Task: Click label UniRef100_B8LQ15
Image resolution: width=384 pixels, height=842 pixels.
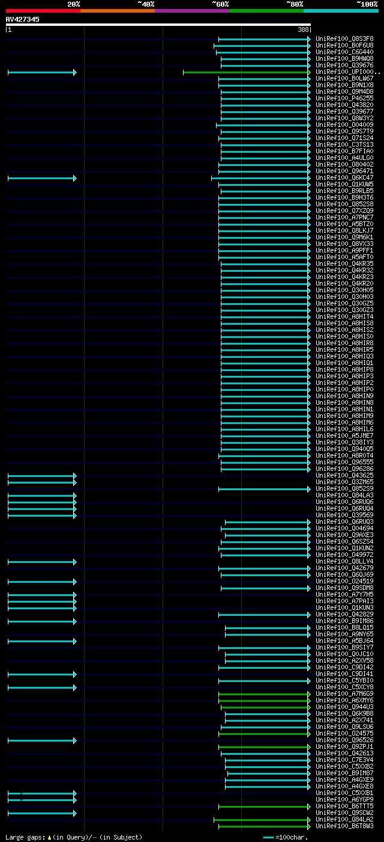Action: (x=344, y=627)
